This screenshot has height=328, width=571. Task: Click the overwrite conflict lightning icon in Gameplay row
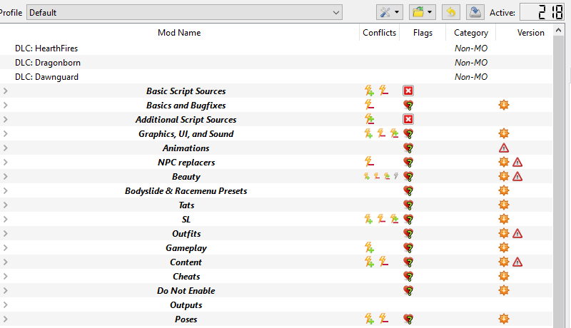click(x=369, y=247)
